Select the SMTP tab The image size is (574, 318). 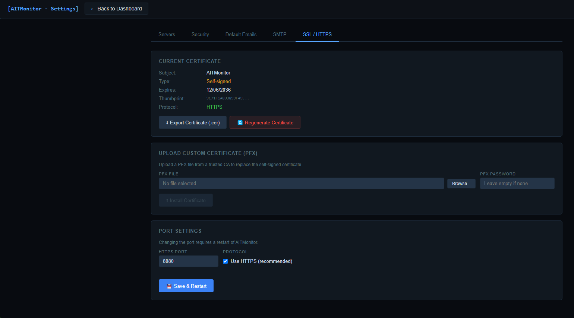(x=280, y=34)
